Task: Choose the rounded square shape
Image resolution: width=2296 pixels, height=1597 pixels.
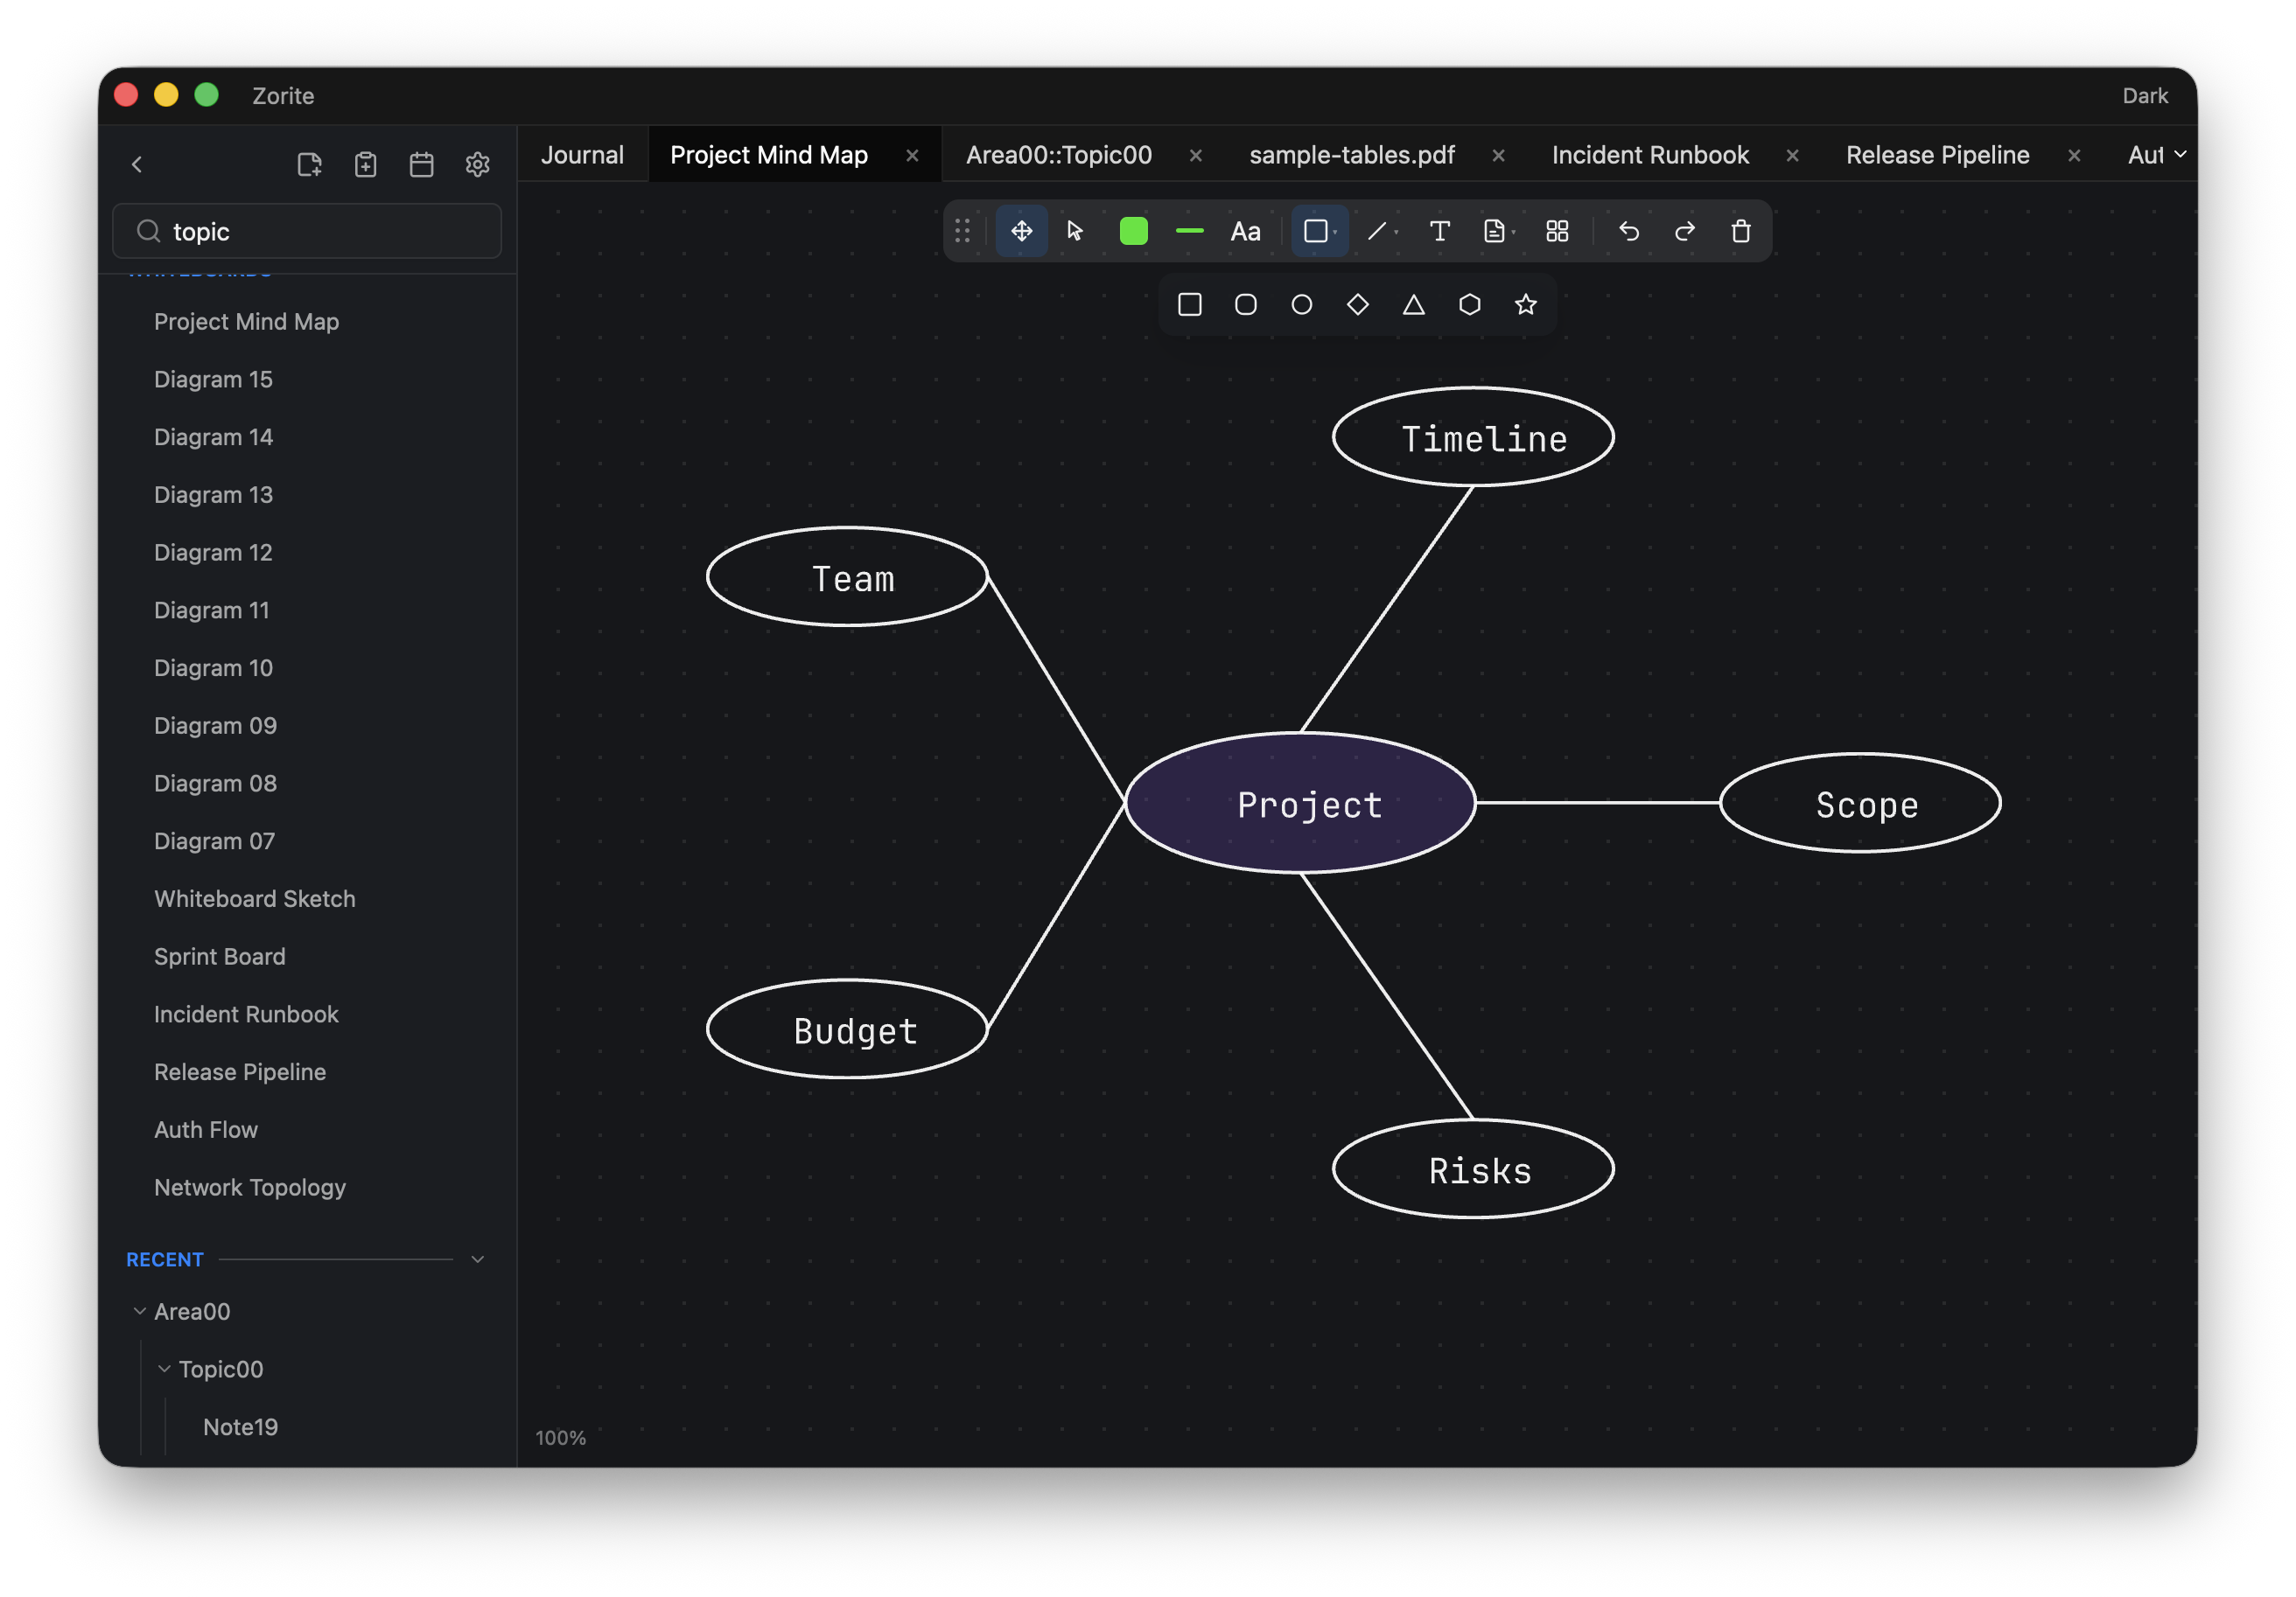Action: point(1245,303)
